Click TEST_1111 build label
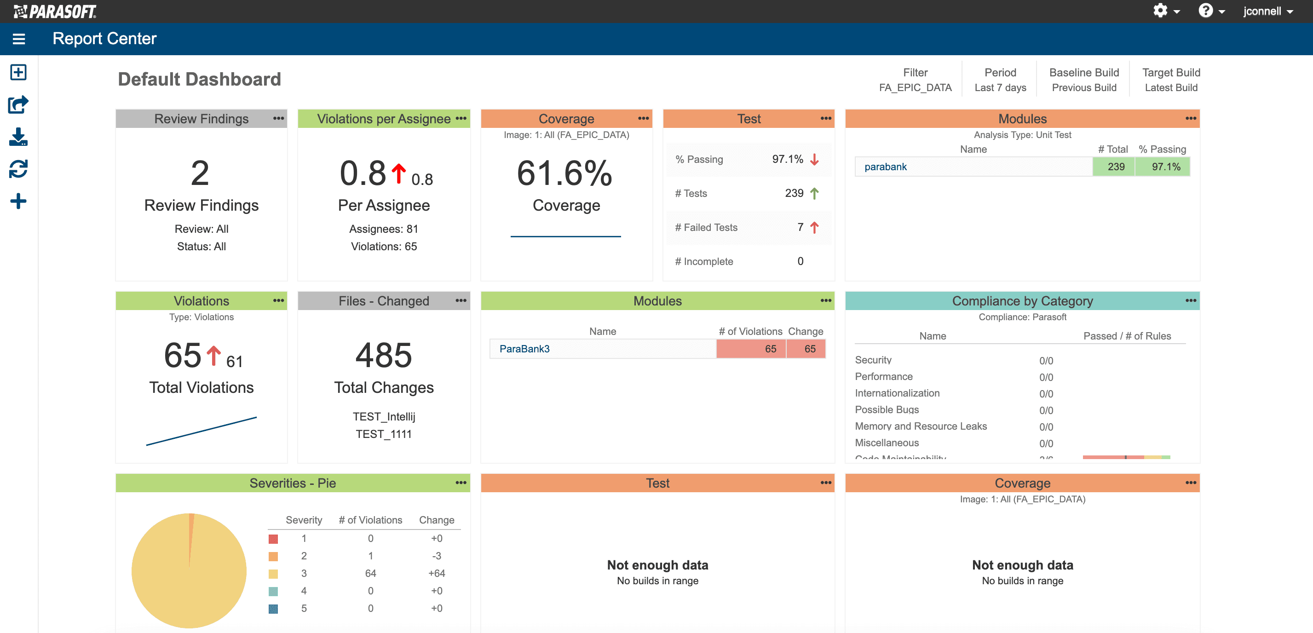Viewport: 1313px width, 633px height. pos(384,434)
